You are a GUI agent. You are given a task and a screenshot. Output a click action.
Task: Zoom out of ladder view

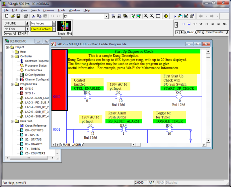(x=152, y=16)
